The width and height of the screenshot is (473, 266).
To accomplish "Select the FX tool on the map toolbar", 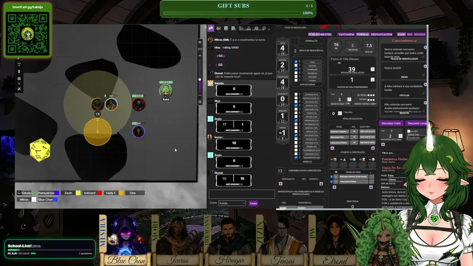I will click(x=19, y=84).
